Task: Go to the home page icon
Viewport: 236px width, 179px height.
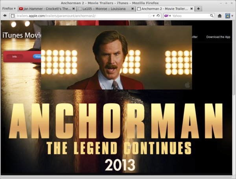Action: point(219,16)
